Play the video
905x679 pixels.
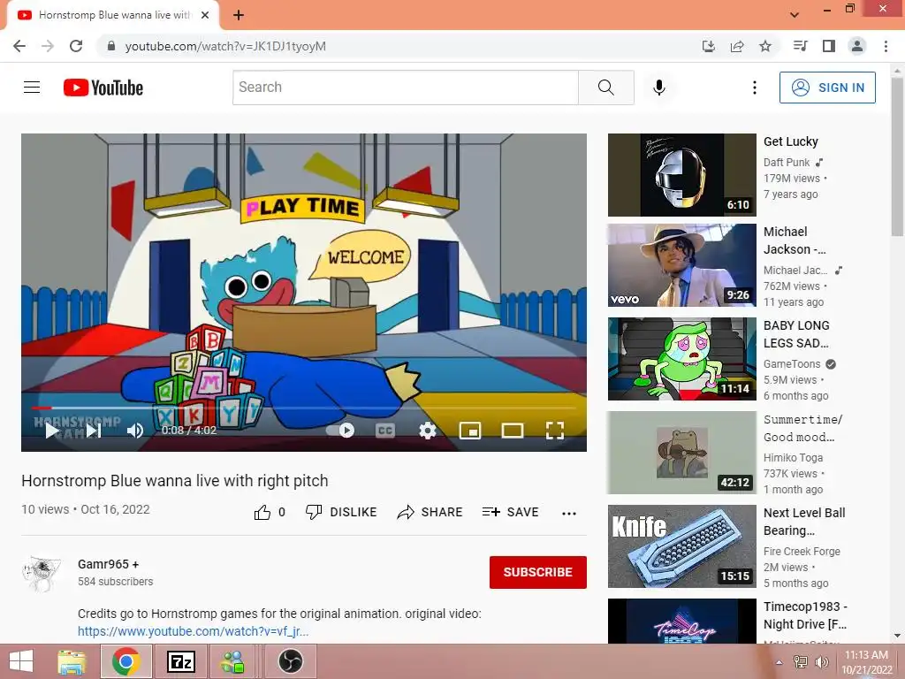click(52, 431)
